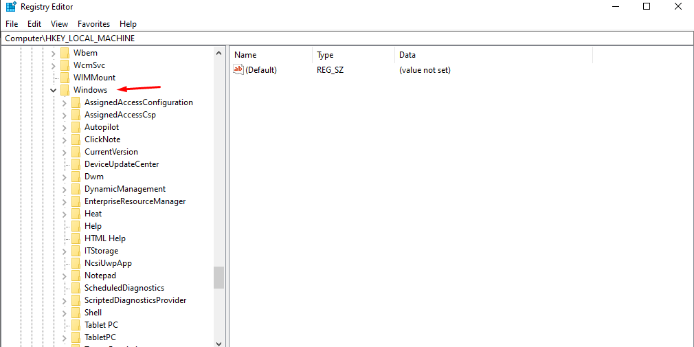The width and height of the screenshot is (694, 347).
Task: Expand the Dwm key
Action: [x=65, y=177]
